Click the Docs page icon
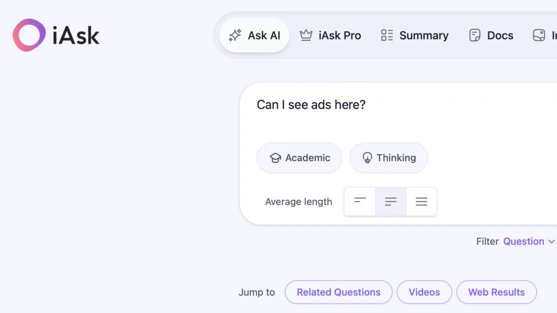This screenshot has height=313, width=557. pos(474,35)
